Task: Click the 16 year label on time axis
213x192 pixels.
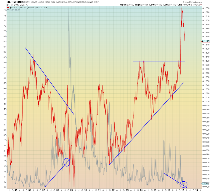Action: pyautogui.click(x=169, y=190)
